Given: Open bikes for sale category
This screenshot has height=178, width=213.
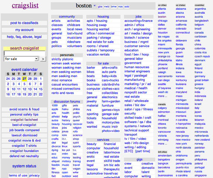Looking at the screenshot, I should tap(91, 72).
